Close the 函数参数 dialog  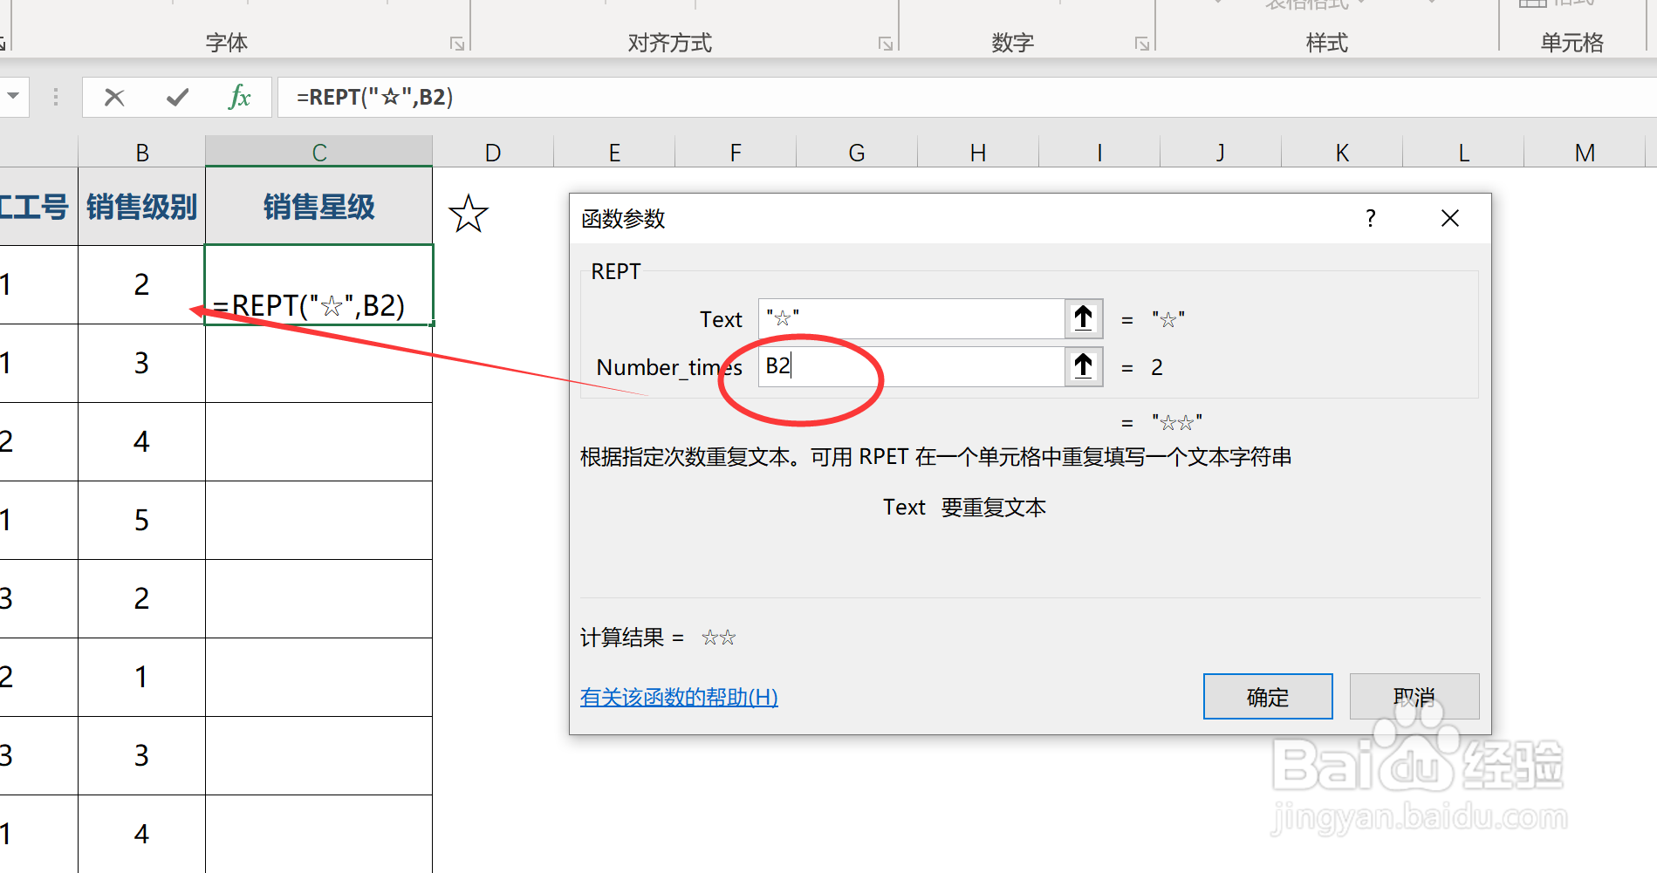coord(1450,218)
